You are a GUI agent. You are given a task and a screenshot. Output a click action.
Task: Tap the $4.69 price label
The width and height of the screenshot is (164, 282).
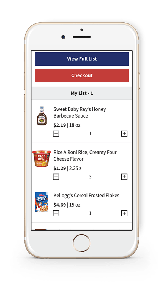click(60, 205)
